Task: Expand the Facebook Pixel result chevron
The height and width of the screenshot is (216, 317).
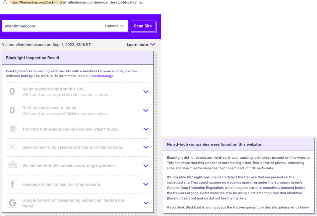Action: pos(146,184)
